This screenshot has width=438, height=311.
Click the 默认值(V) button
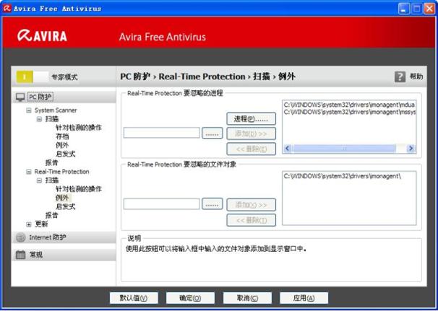pyautogui.click(x=134, y=298)
